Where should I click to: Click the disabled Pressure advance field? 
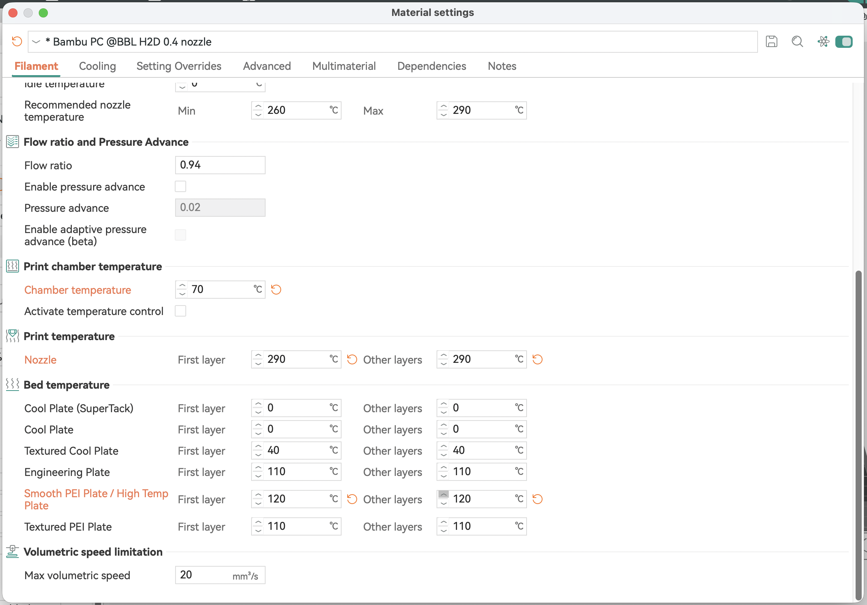220,208
